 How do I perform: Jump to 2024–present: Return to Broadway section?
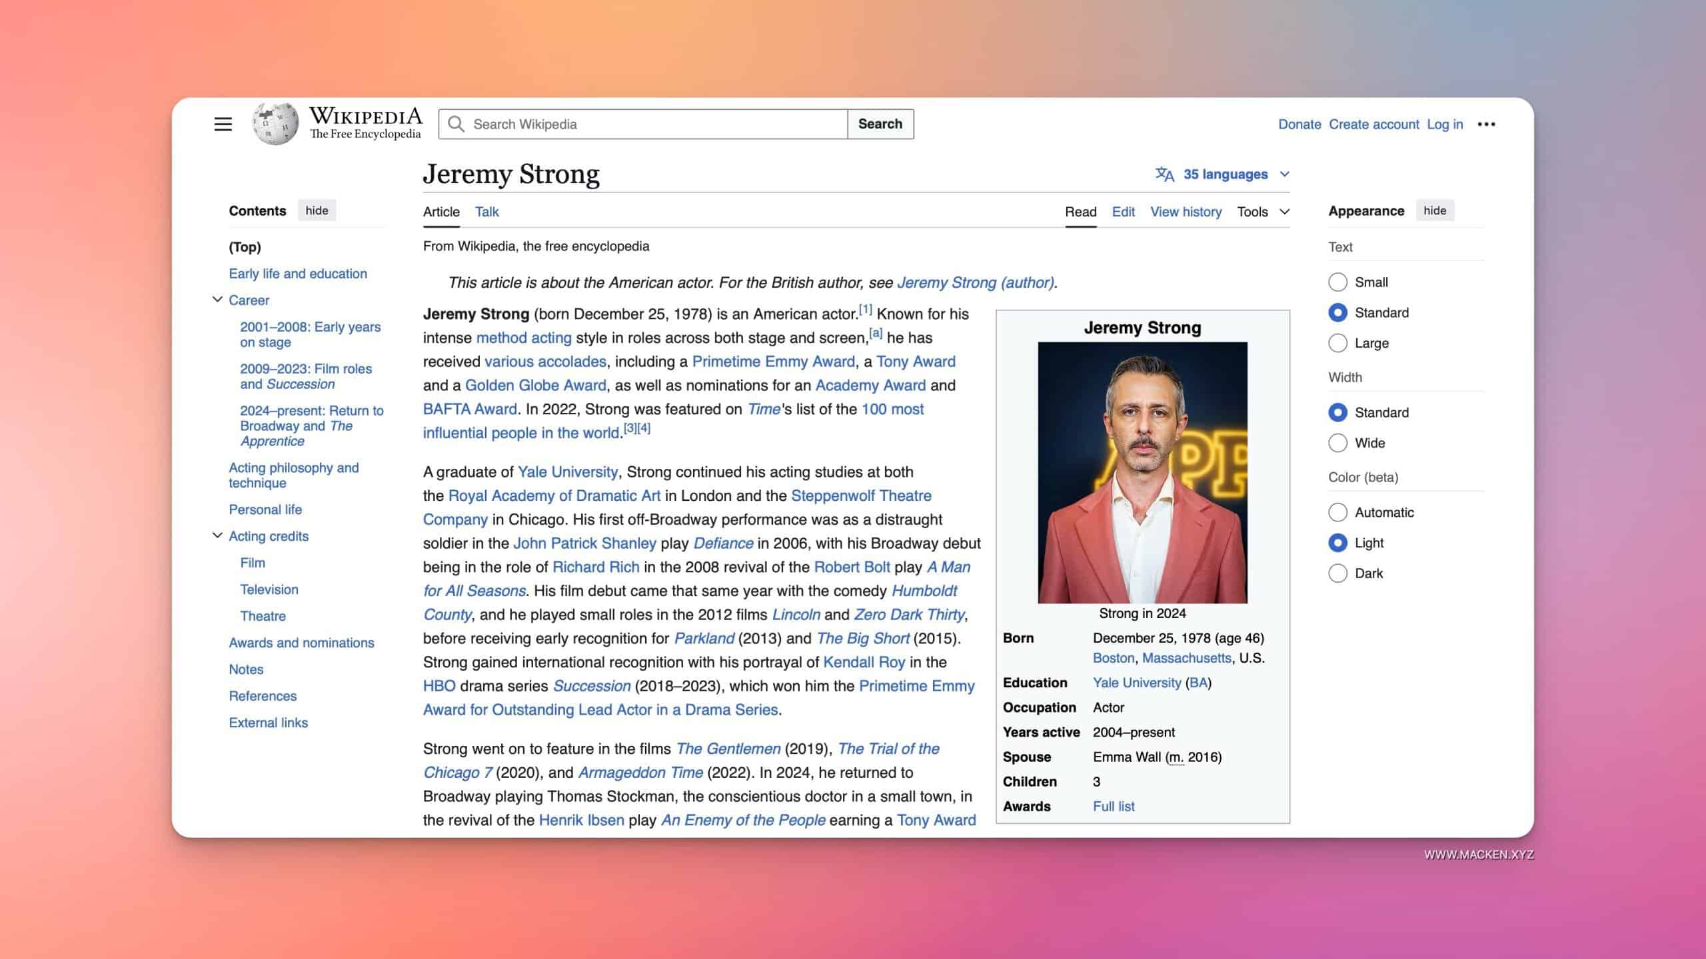click(312, 426)
